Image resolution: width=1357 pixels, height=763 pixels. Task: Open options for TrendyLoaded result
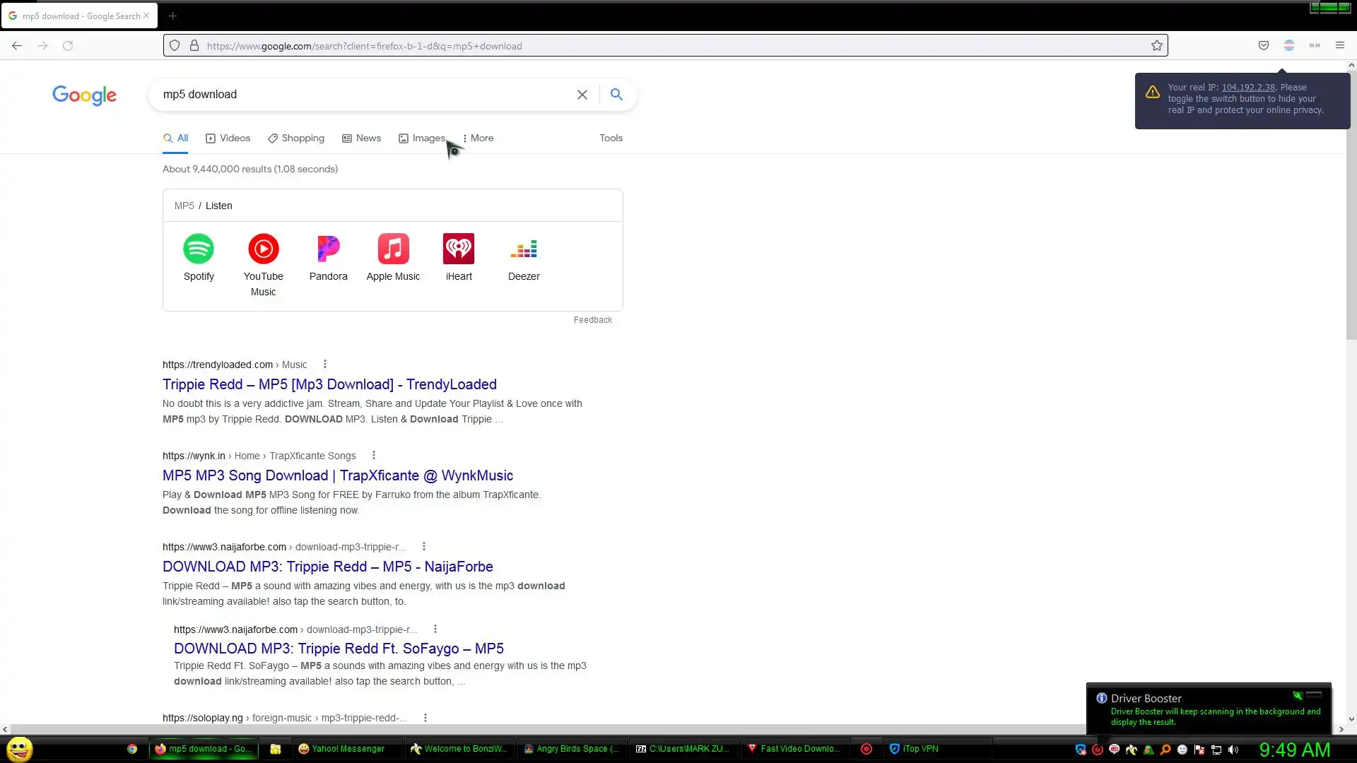point(325,365)
